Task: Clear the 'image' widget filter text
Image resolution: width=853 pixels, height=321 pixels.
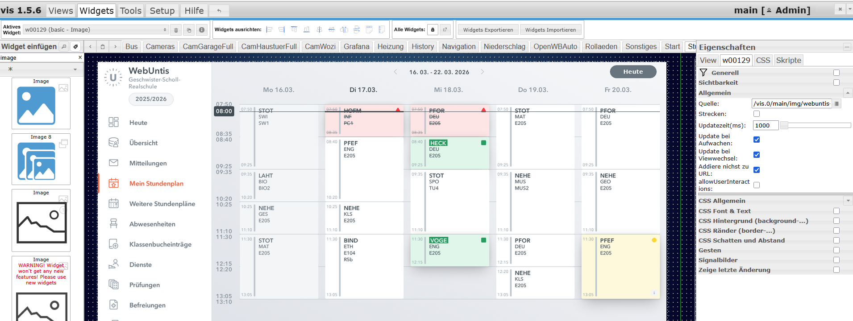Action: pos(80,58)
